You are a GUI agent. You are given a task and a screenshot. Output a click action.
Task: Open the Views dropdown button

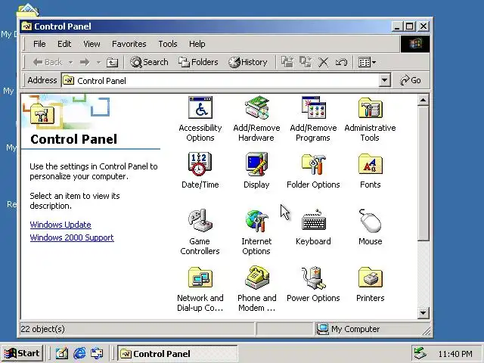[367, 62]
